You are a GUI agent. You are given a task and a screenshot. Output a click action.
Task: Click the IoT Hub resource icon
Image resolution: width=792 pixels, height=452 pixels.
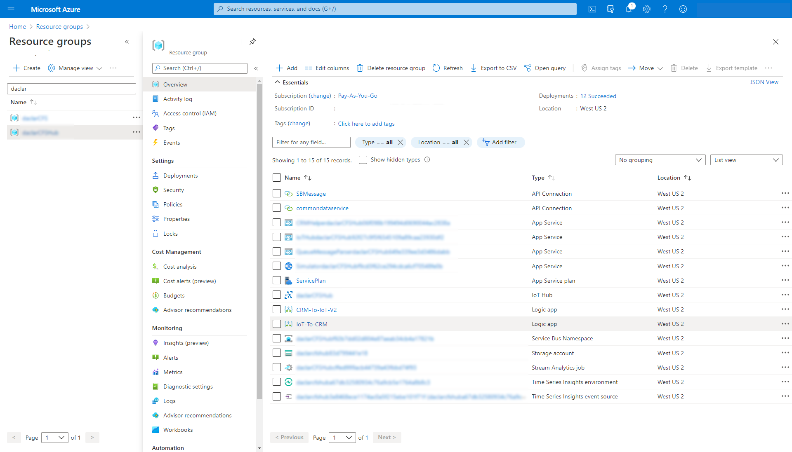coord(288,295)
